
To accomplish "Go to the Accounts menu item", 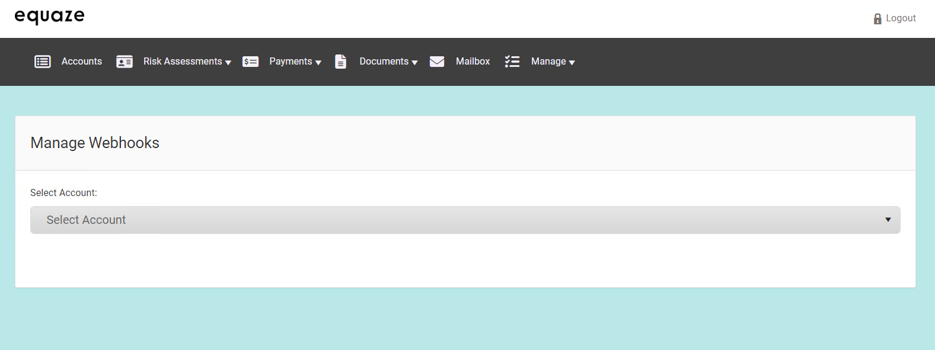I will point(82,62).
